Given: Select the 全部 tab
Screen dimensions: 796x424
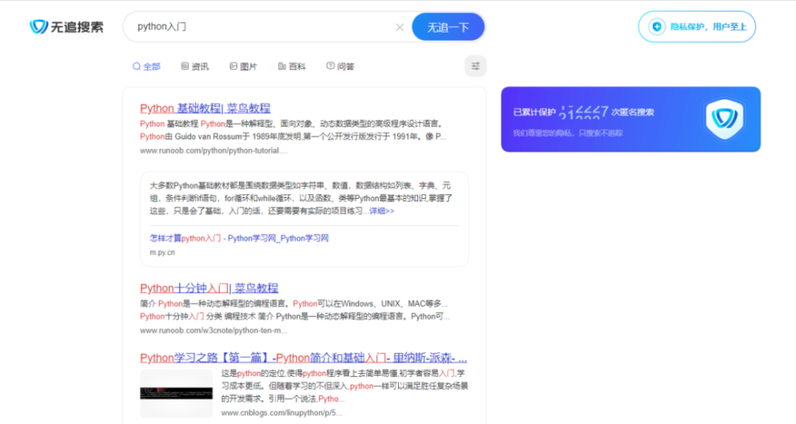Looking at the screenshot, I should click(x=146, y=67).
